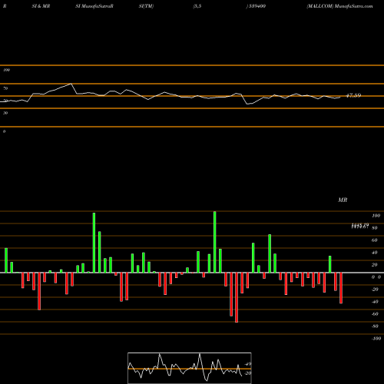
Task: Click the RSI axis label 30
Action: tap(5, 113)
